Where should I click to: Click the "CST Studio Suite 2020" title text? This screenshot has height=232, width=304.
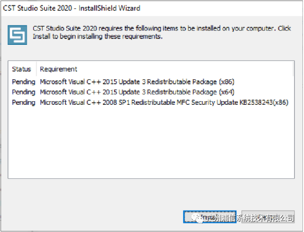38,8
